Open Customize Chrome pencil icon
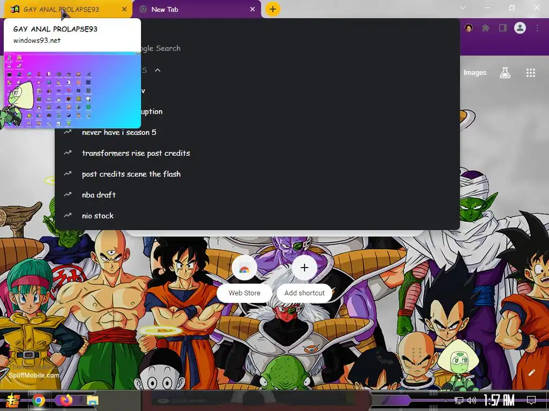 pyautogui.click(x=531, y=372)
